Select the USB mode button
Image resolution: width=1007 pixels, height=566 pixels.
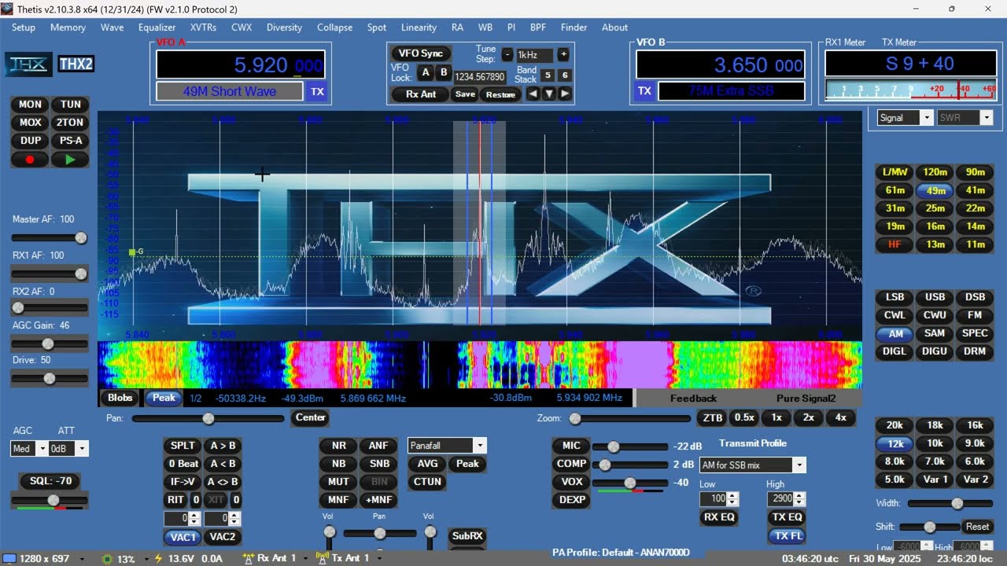(x=935, y=297)
